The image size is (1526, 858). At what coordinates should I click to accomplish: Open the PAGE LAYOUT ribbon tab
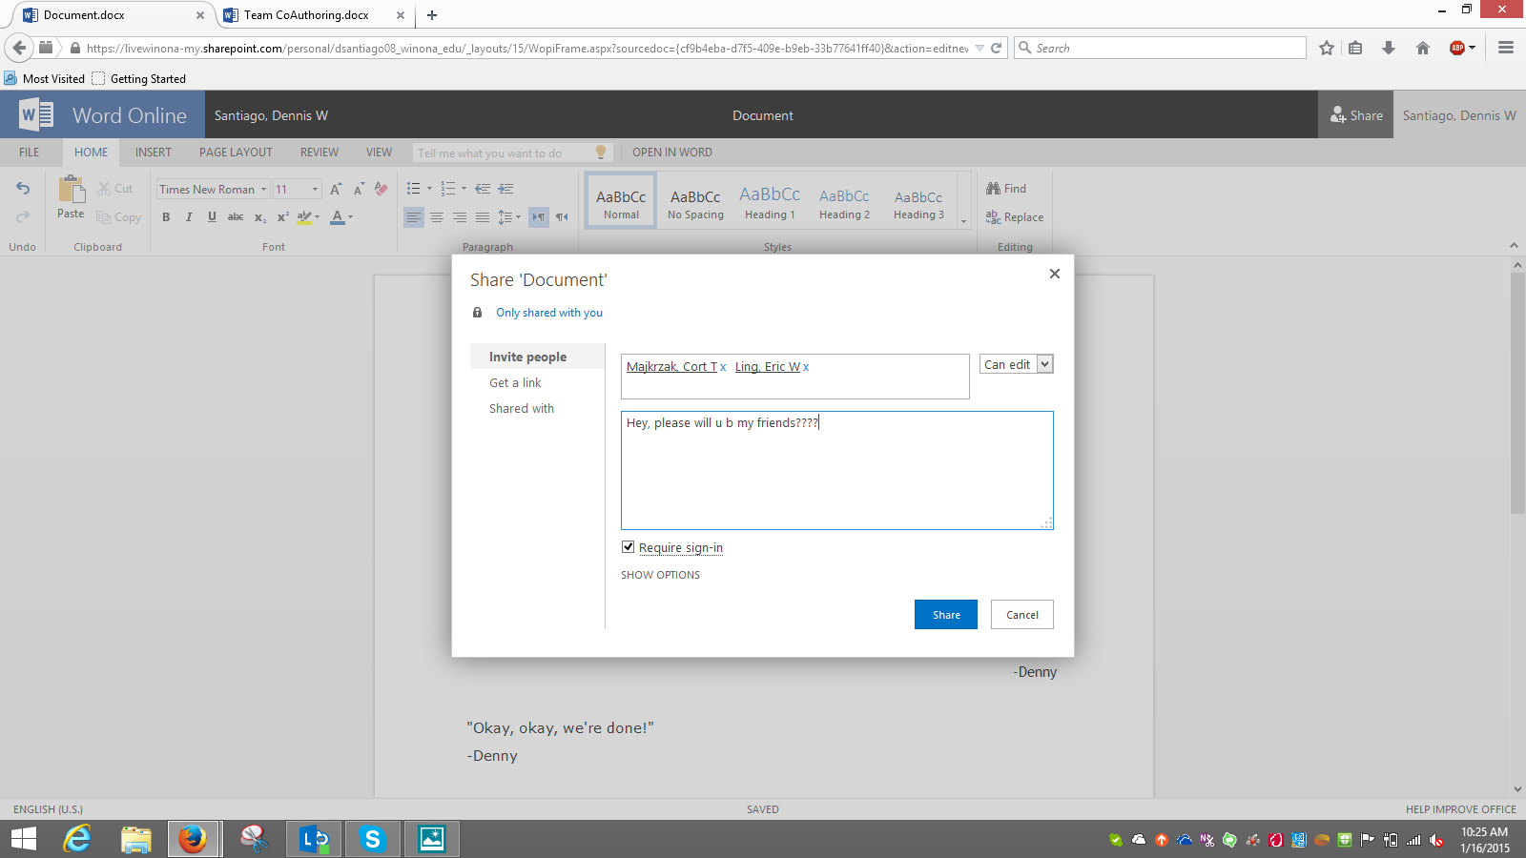click(236, 153)
